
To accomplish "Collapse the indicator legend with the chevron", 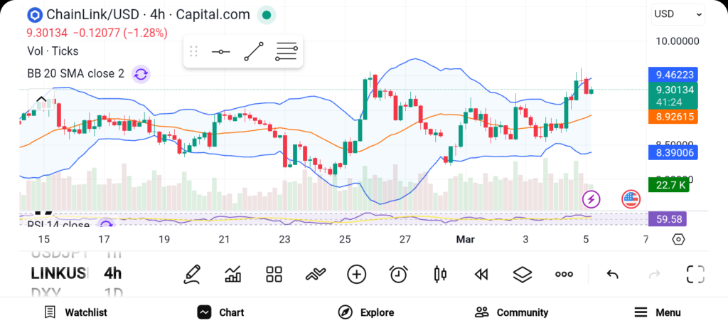I will 41,100.
